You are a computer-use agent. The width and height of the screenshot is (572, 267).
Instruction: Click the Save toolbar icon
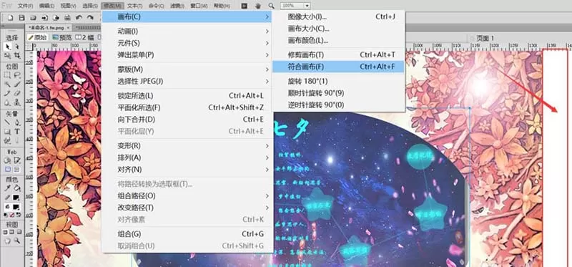pyautogui.click(x=21, y=18)
